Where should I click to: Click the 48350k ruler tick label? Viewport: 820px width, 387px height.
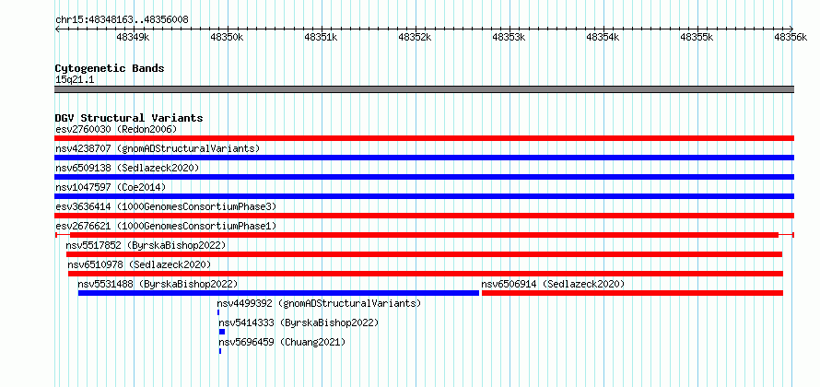click(x=227, y=37)
